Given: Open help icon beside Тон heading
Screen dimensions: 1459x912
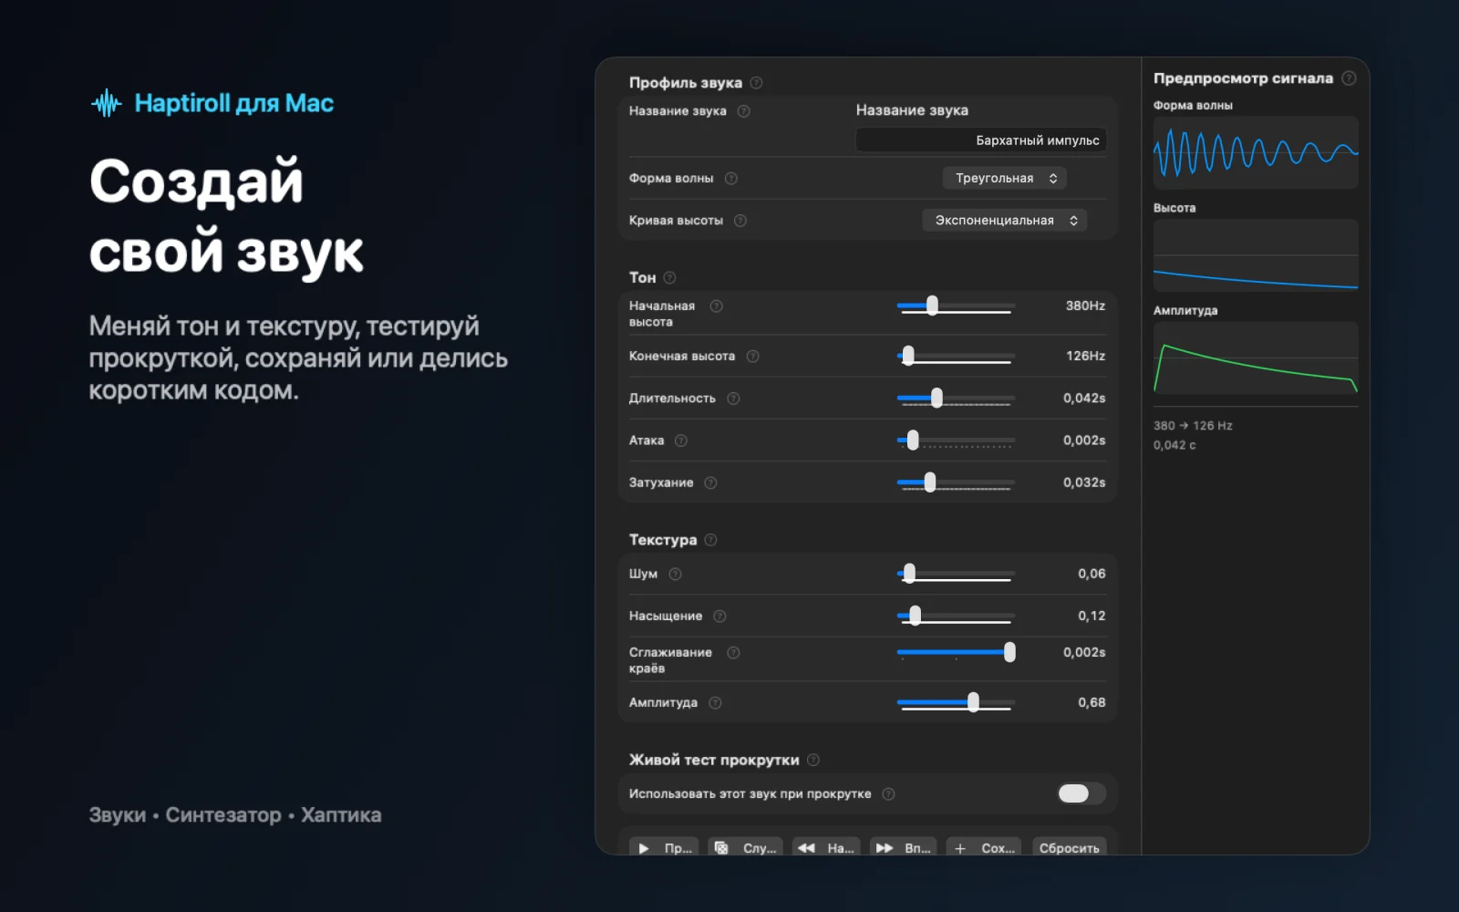Looking at the screenshot, I should pos(669,278).
